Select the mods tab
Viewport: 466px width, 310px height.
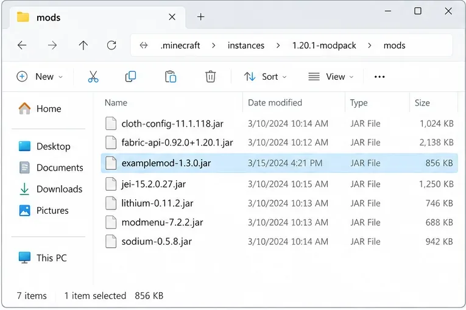[97, 17]
